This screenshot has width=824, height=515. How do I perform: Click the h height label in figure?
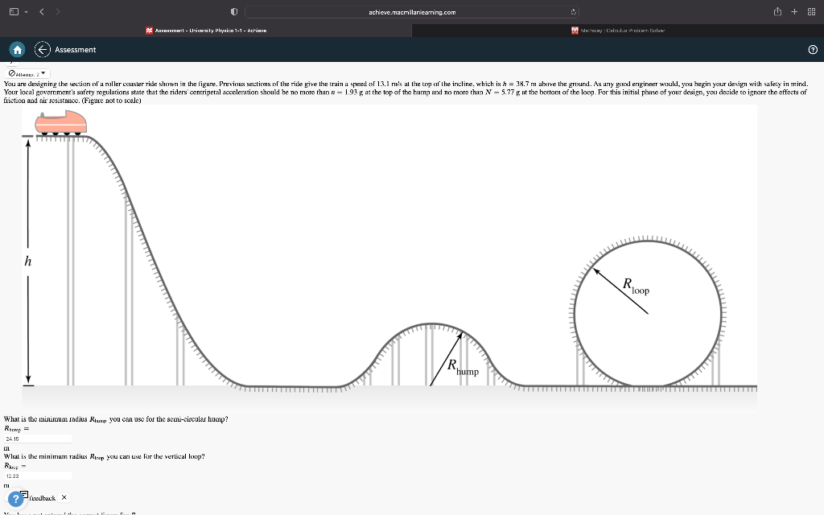[28, 262]
